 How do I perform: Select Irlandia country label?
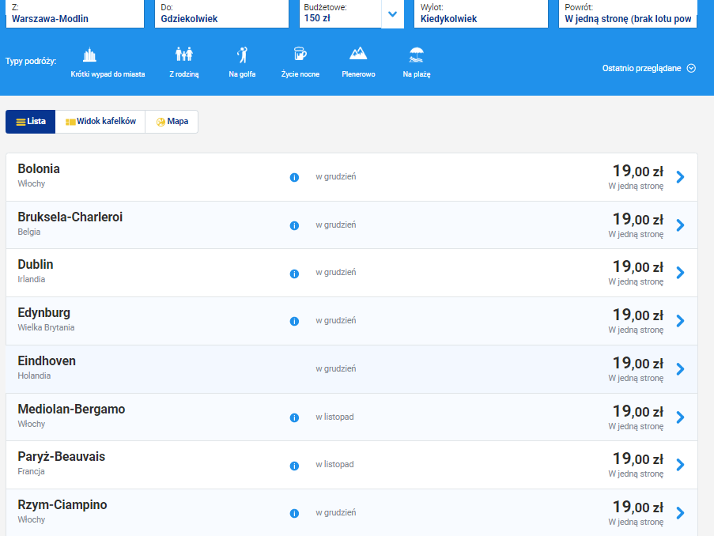point(32,280)
